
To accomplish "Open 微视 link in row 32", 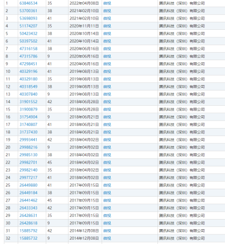I will pyautogui.click(x=107, y=238).
